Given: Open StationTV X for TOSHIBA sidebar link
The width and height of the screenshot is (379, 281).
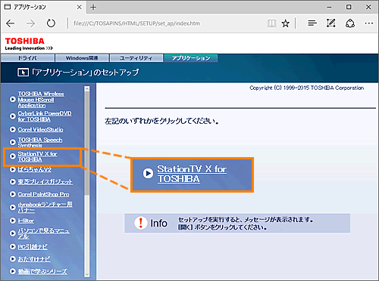Looking at the screenshot, I should 37,156.
